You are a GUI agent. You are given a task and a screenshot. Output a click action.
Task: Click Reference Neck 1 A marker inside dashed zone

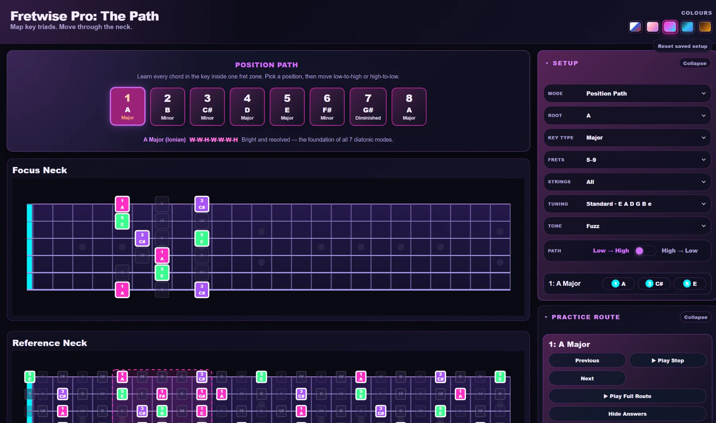(x=122, y=376)
